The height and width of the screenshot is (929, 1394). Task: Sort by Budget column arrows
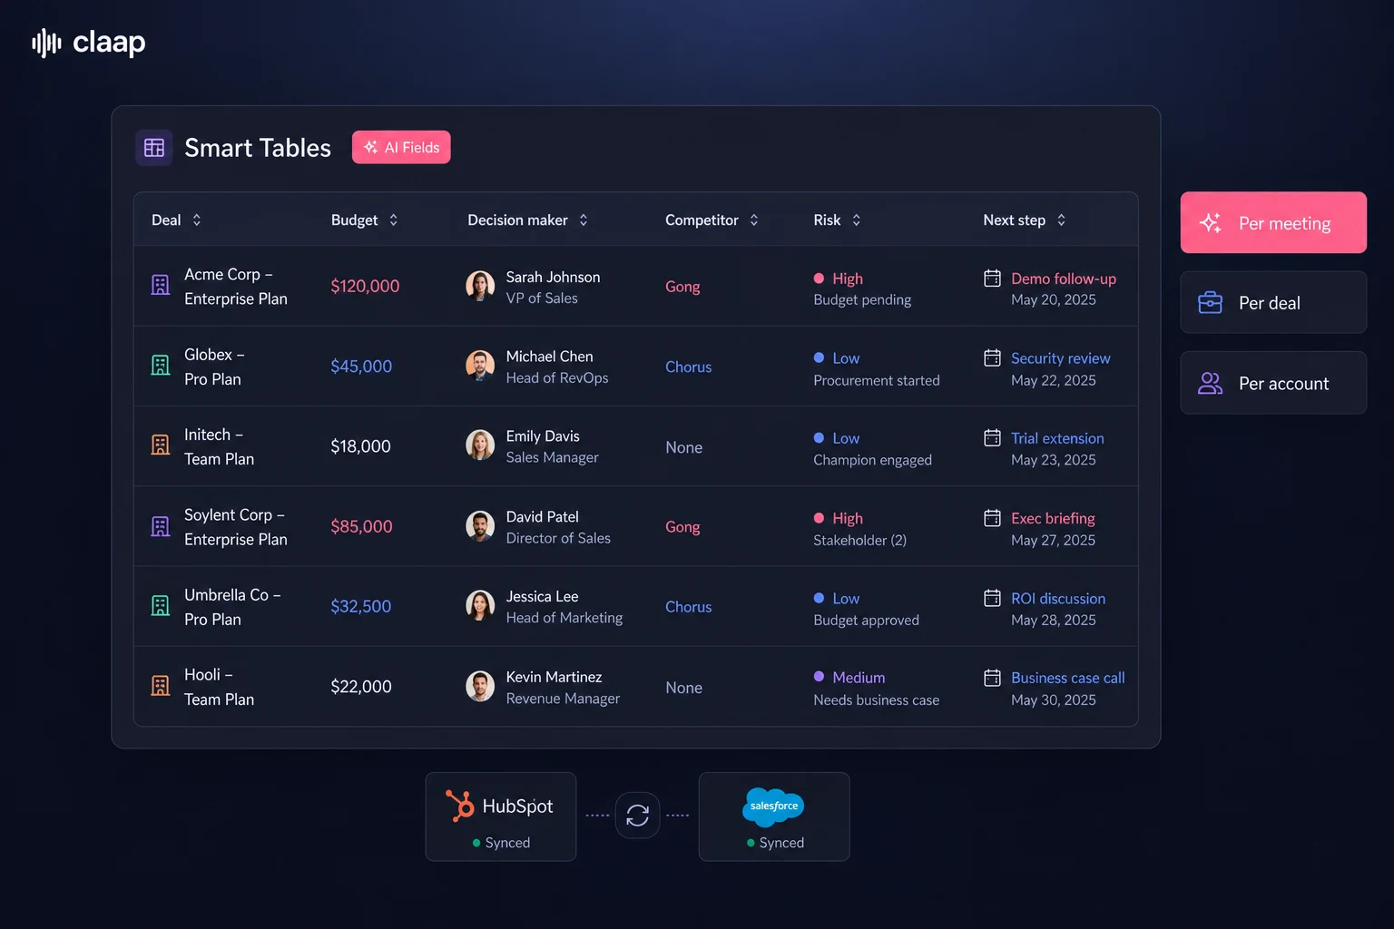click(x=393, y=220)
